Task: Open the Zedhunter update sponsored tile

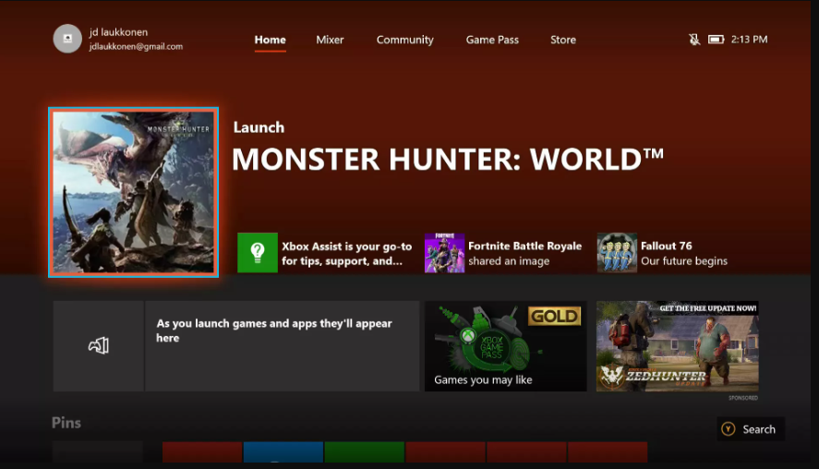Action: [678, 345]
